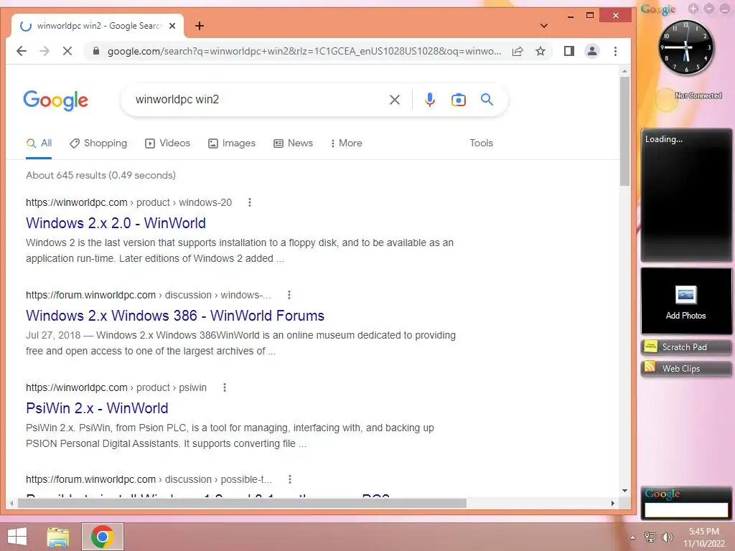Viewport: 735px width, 551px height.
Task: Switch to News results
Action: point(294,143)
